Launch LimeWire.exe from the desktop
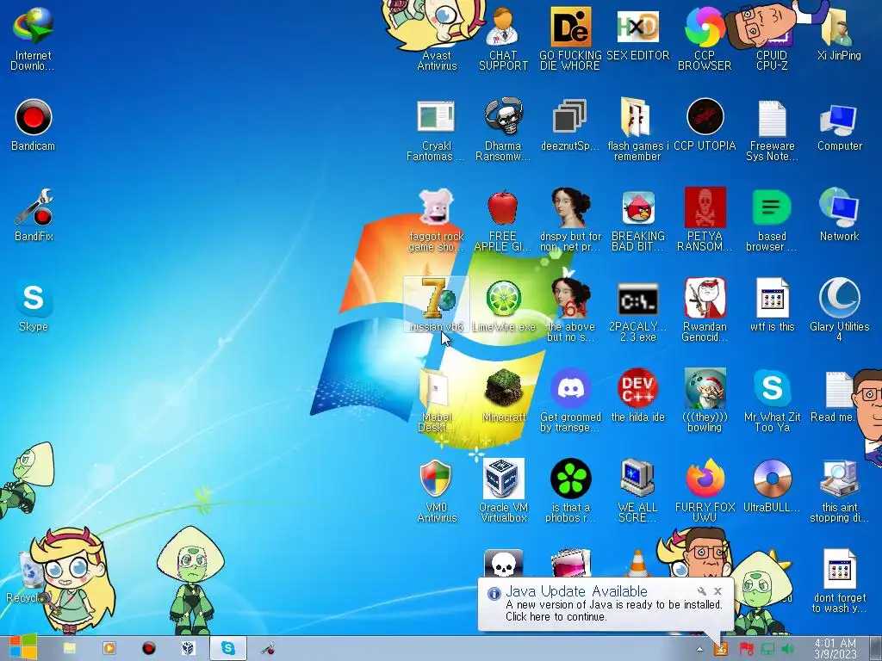 pos(503,307)
